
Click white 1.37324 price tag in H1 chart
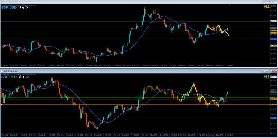273,77
